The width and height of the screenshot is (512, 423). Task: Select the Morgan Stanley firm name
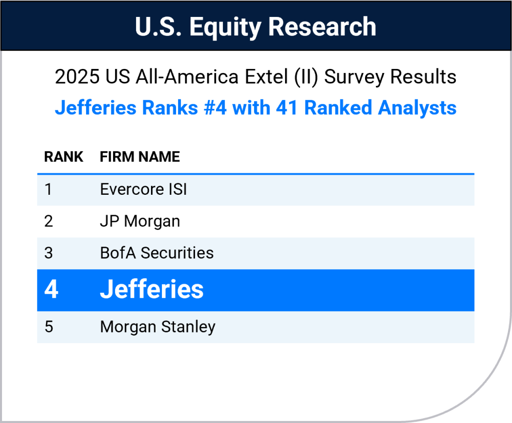(x=157, y=327)
